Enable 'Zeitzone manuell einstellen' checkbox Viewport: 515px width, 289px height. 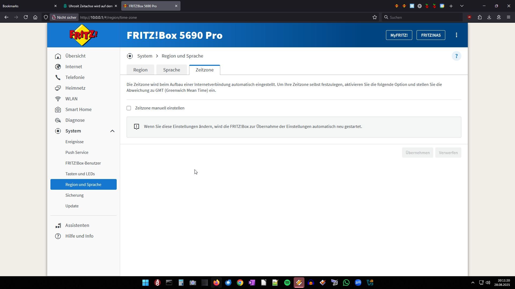[129, 108]
